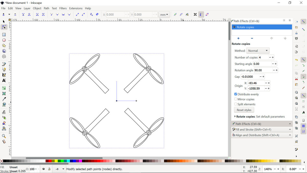Toggle visibility eye of Rotate copies effect
Screen dimensions: 307x173
pyautogui.click(x=234, y=27)
